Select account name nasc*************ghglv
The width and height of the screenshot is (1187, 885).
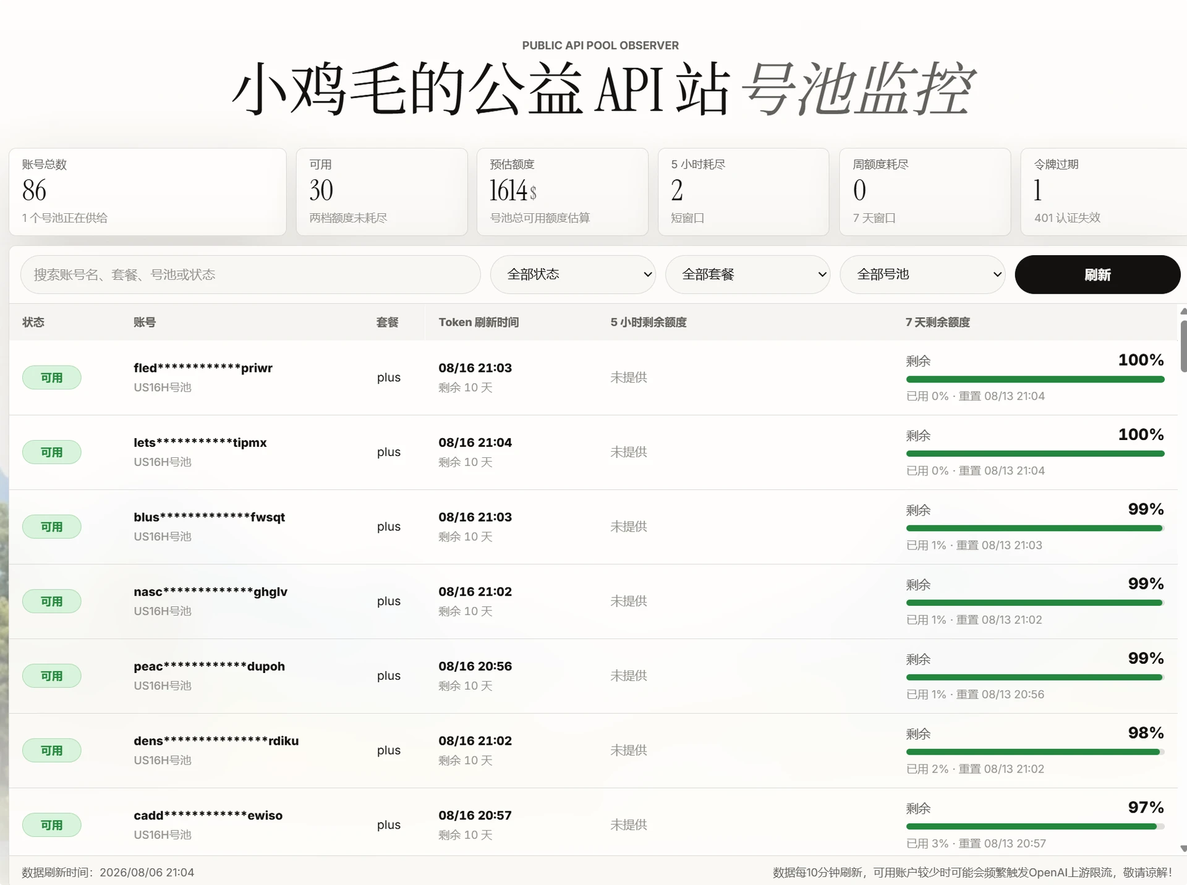(x=210, y=591)
